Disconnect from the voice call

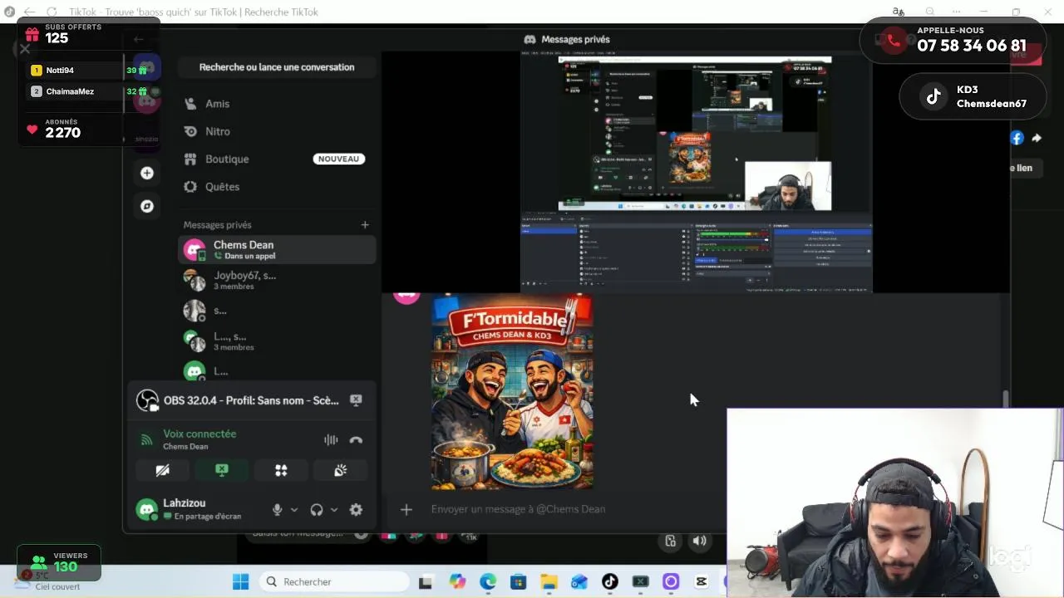356,440
